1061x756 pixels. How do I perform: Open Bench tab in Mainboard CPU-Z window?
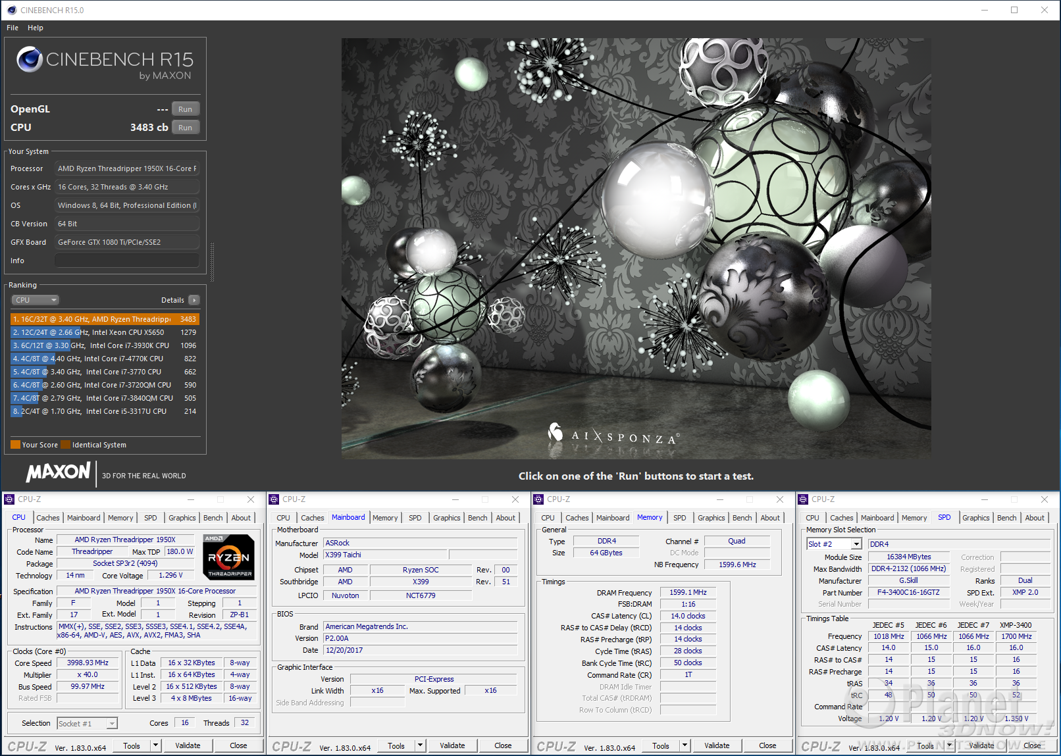pyautogui.click(x=478, y=518)
